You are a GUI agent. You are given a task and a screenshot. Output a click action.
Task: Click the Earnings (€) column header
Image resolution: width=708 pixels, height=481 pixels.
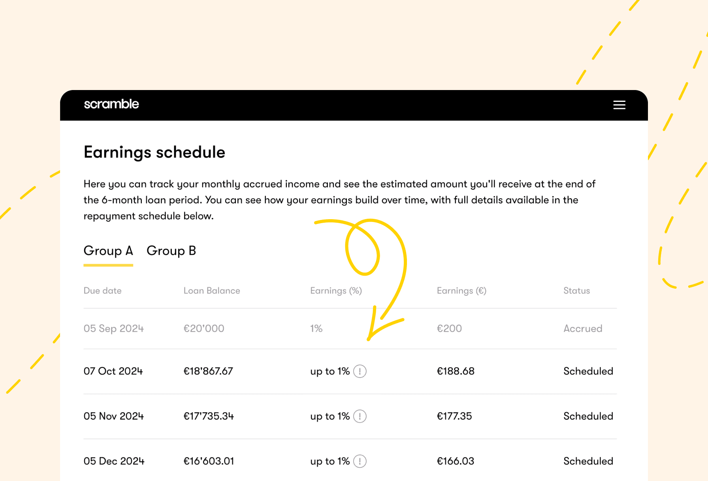pos(461,291)
